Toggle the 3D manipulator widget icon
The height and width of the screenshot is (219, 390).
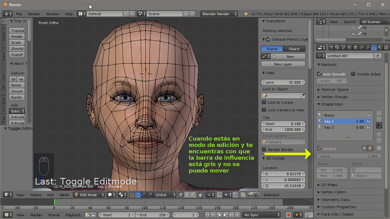(132, 195)
